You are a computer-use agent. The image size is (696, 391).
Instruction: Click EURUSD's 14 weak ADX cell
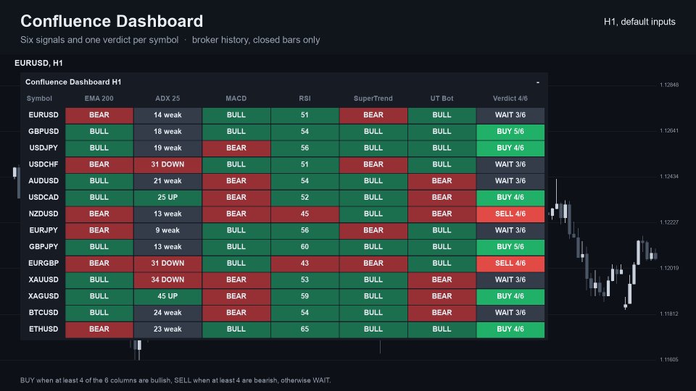(x=167, y=115)
